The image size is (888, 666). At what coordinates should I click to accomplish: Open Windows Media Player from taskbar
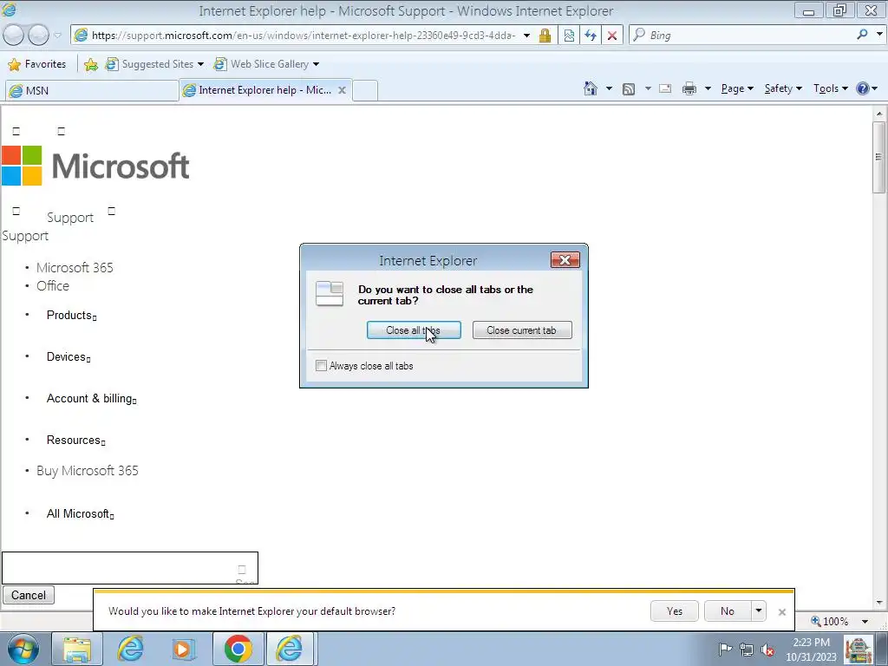point(184,649)
